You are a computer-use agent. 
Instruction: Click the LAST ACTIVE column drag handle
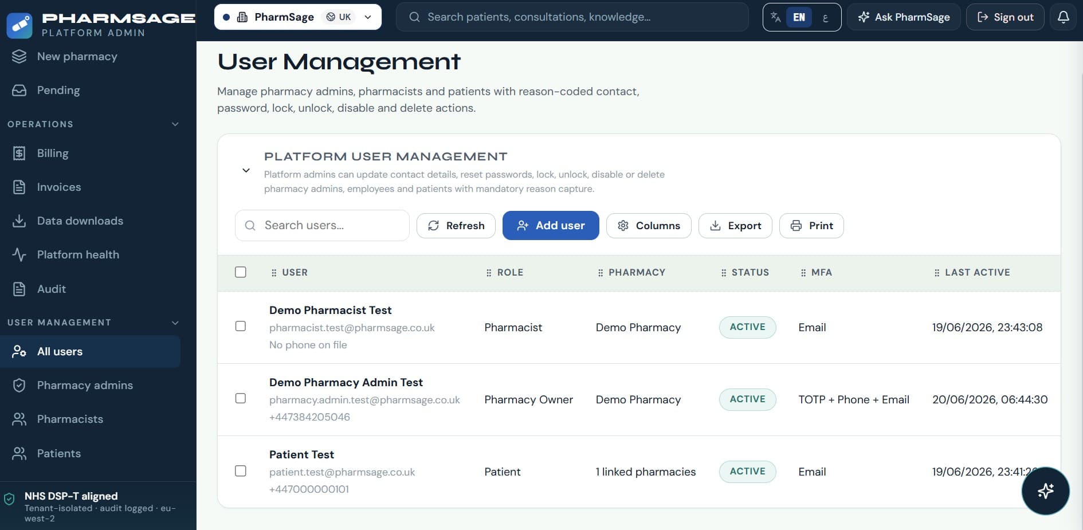pos(937,273)
